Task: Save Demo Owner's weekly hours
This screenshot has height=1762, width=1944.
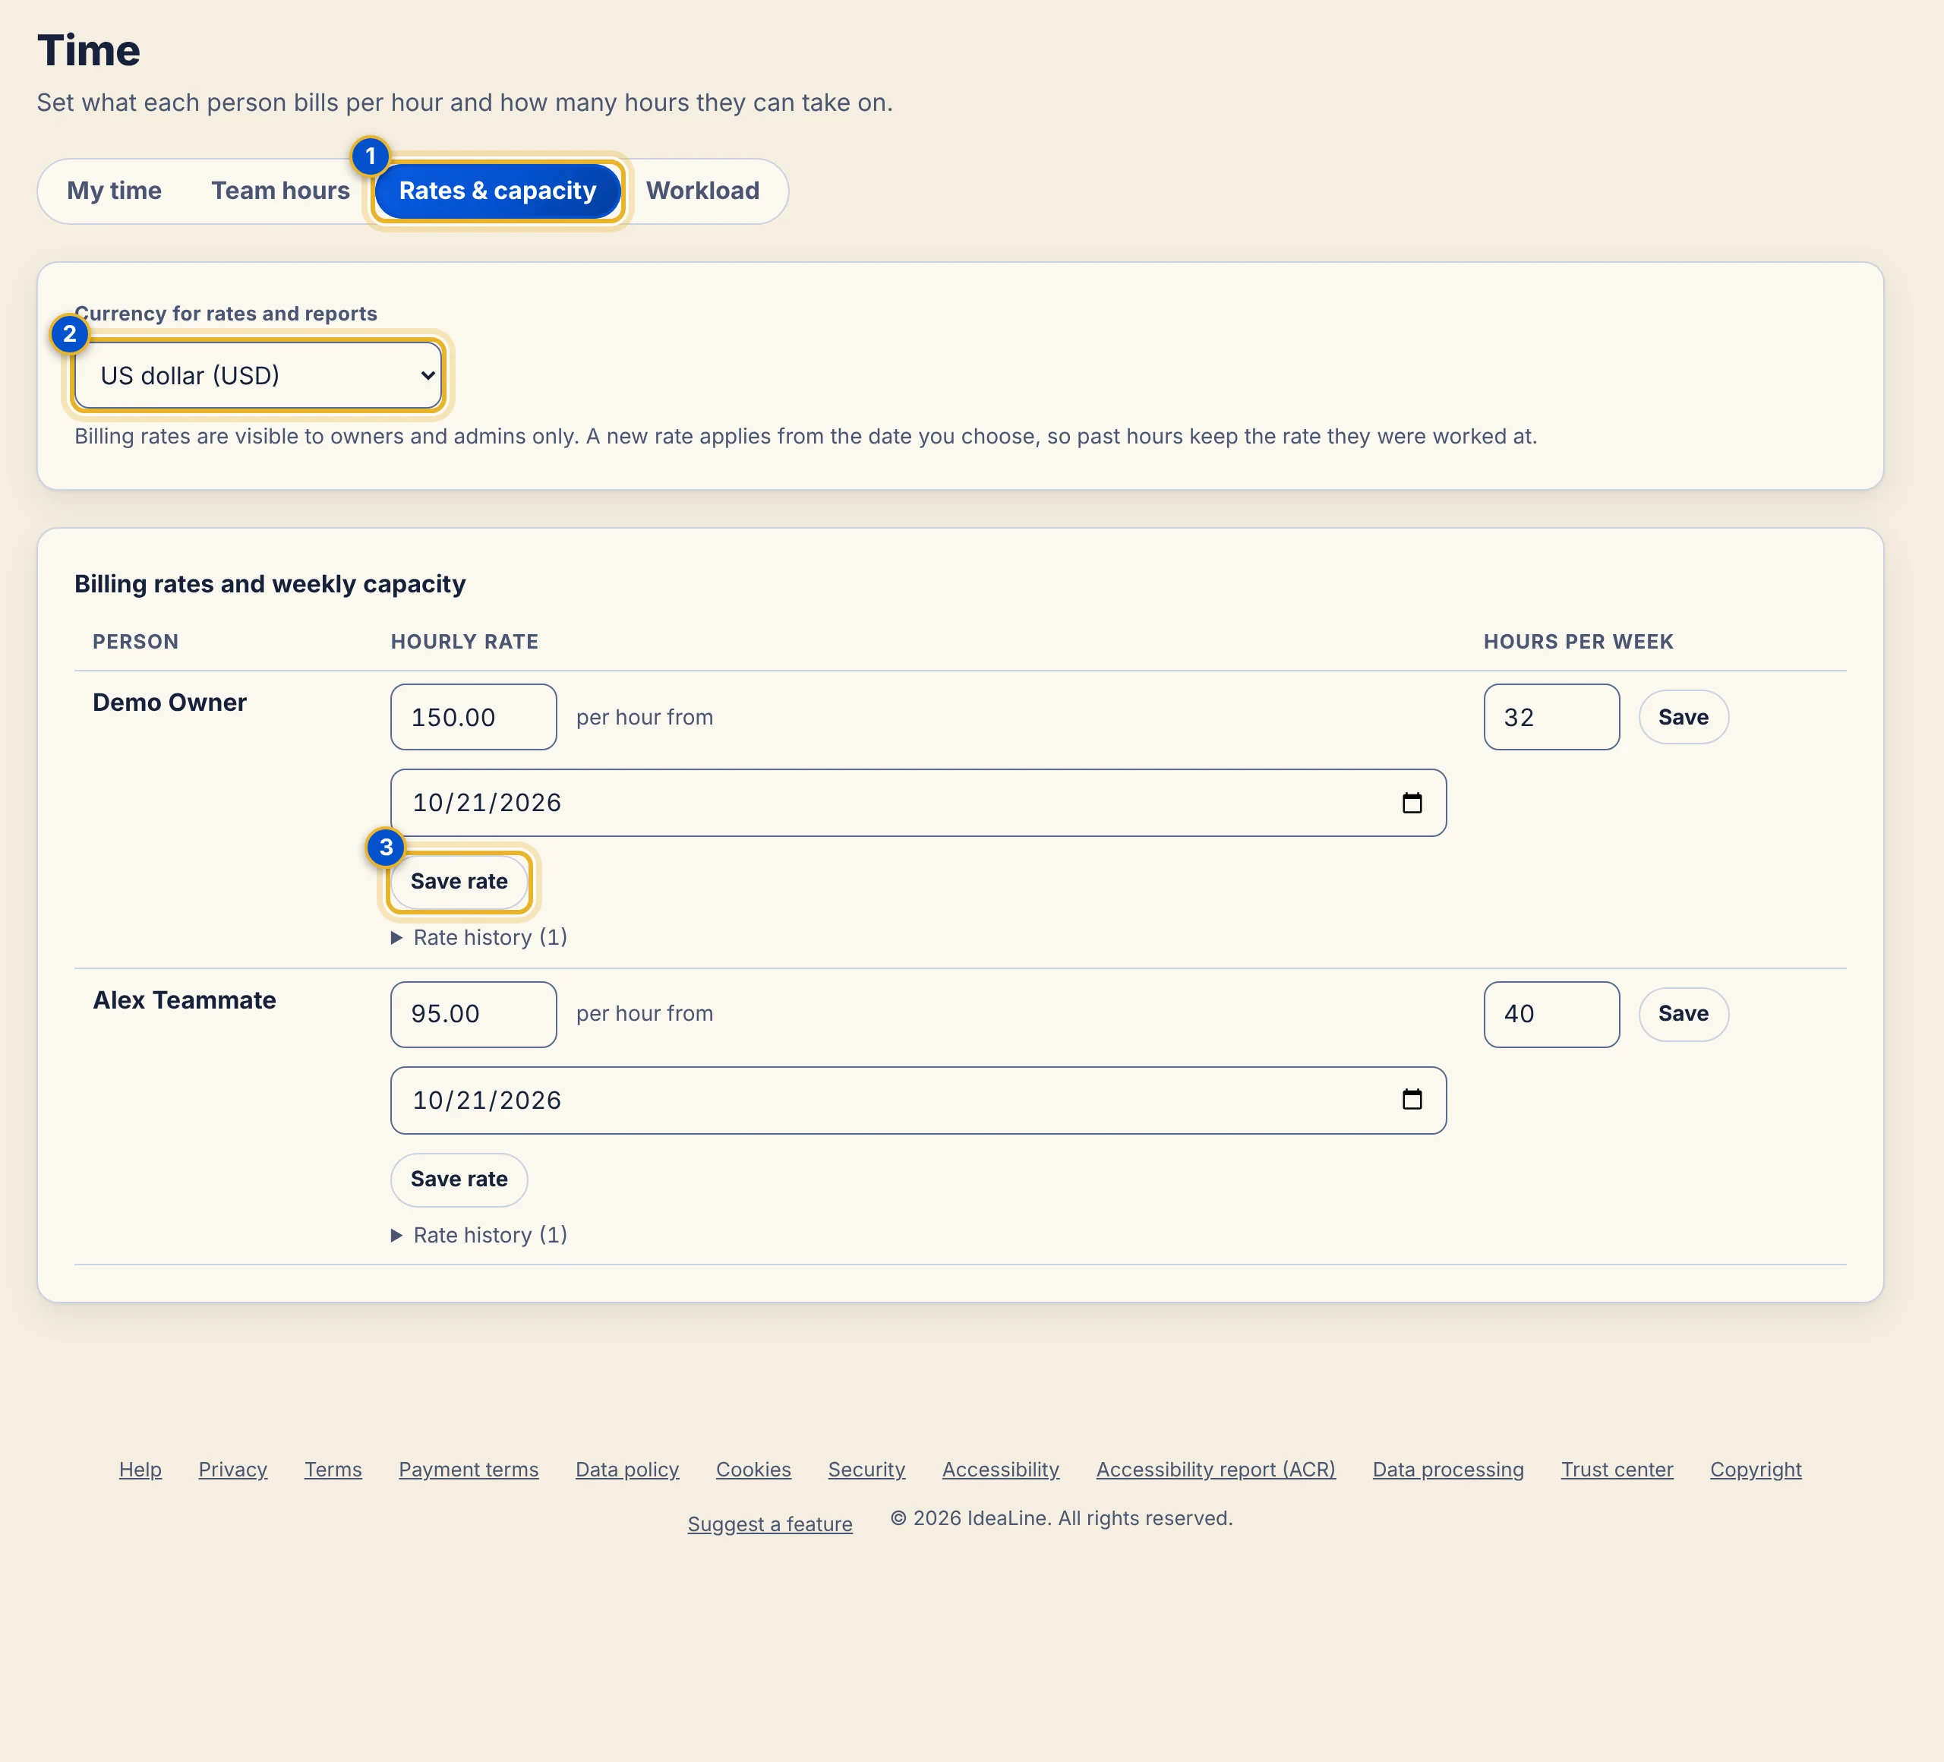Action: 1683,716
